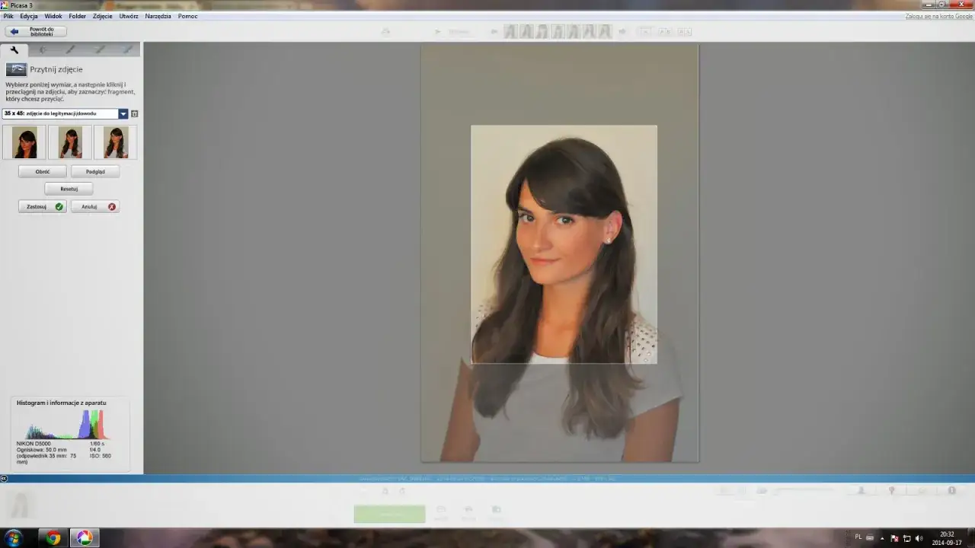The height and width of the screenshot is (548, 975).
Task: Click the Obróć button
Action: (x=42, y=171)
